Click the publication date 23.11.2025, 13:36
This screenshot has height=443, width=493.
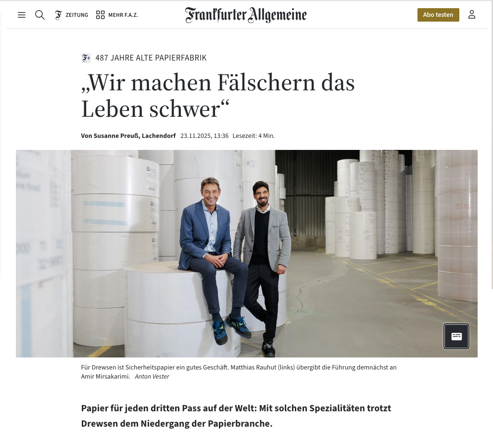204,135
